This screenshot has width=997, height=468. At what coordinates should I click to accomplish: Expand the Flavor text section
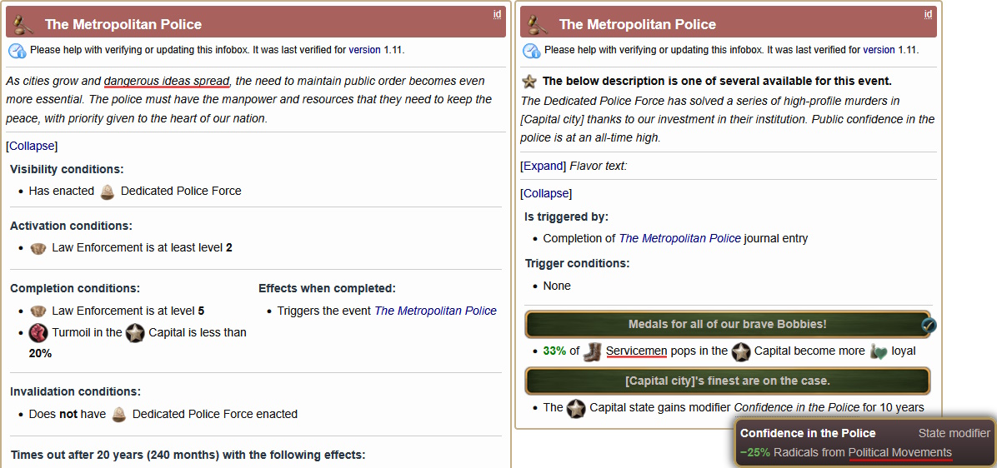tap(544, 166)
